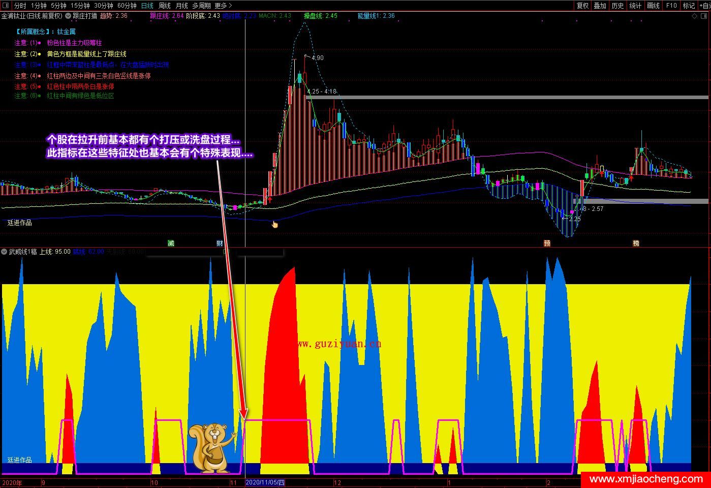Click the 画线 drawing button
The height and width of the screenshot is (488, 711).
point(653,6)
